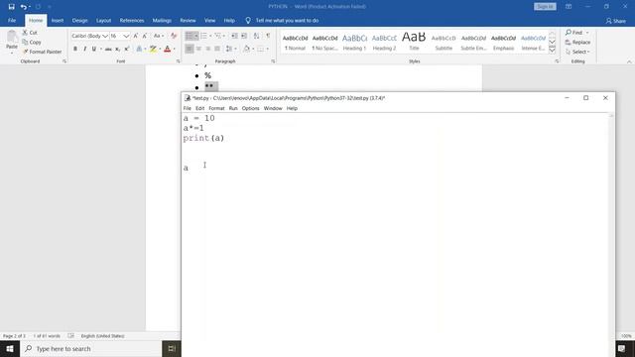This screenshot has width=635, height=357.
Task: Expand the Styles gallery
Action: tap(552, 51)
